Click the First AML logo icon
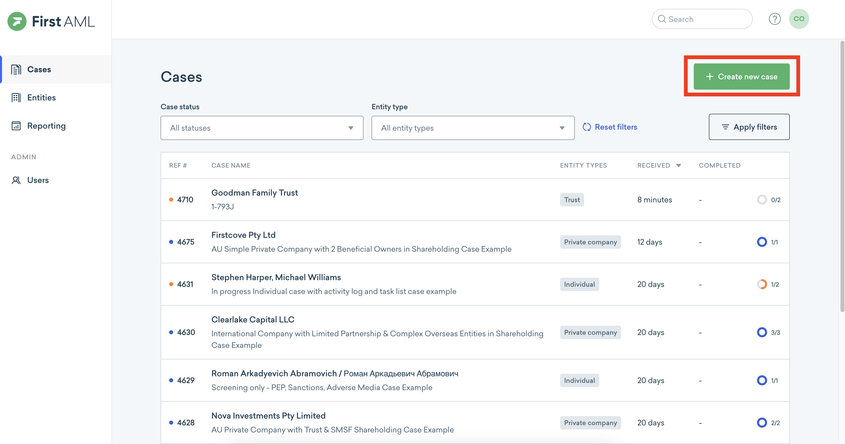Image resolution: width=845 pixels, height=444 pixels. click(17, 22)
